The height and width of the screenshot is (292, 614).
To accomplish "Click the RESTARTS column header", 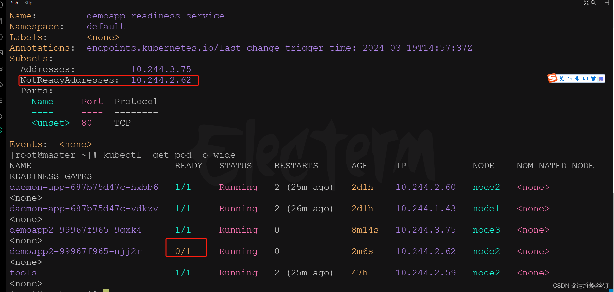I will click(296, 166).
